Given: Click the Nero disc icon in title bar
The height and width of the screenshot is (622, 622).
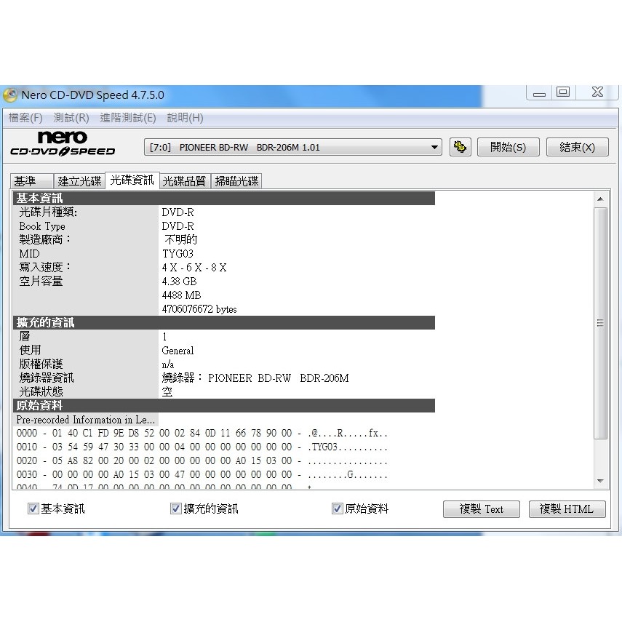Looking at the screenshot, I should 10,95.
